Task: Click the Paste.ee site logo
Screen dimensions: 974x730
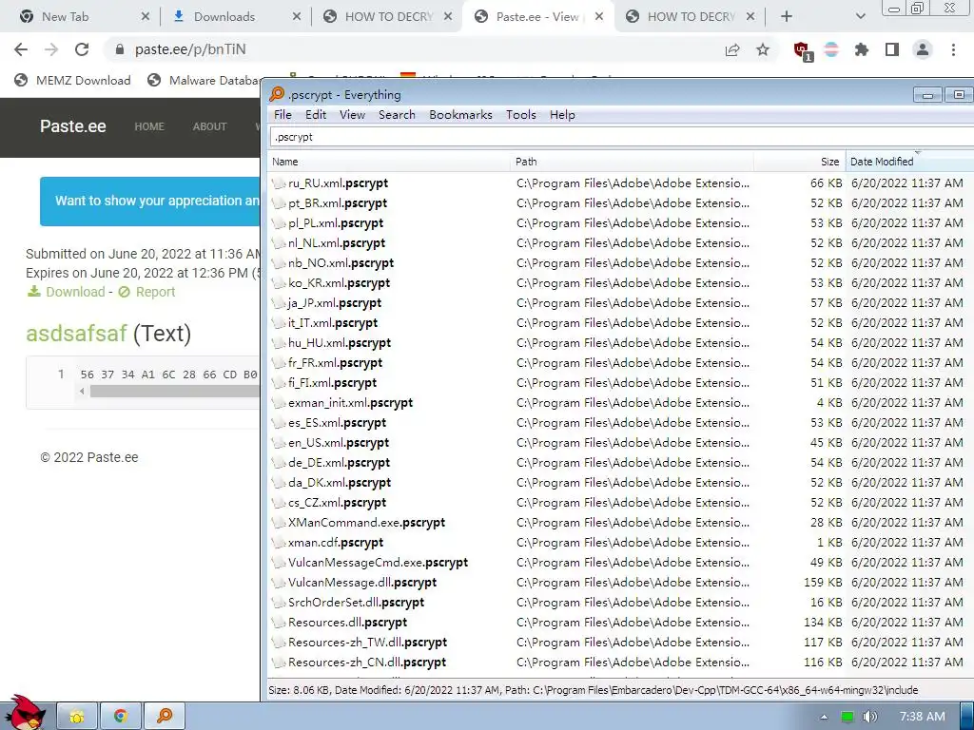Action: point(72,126)
